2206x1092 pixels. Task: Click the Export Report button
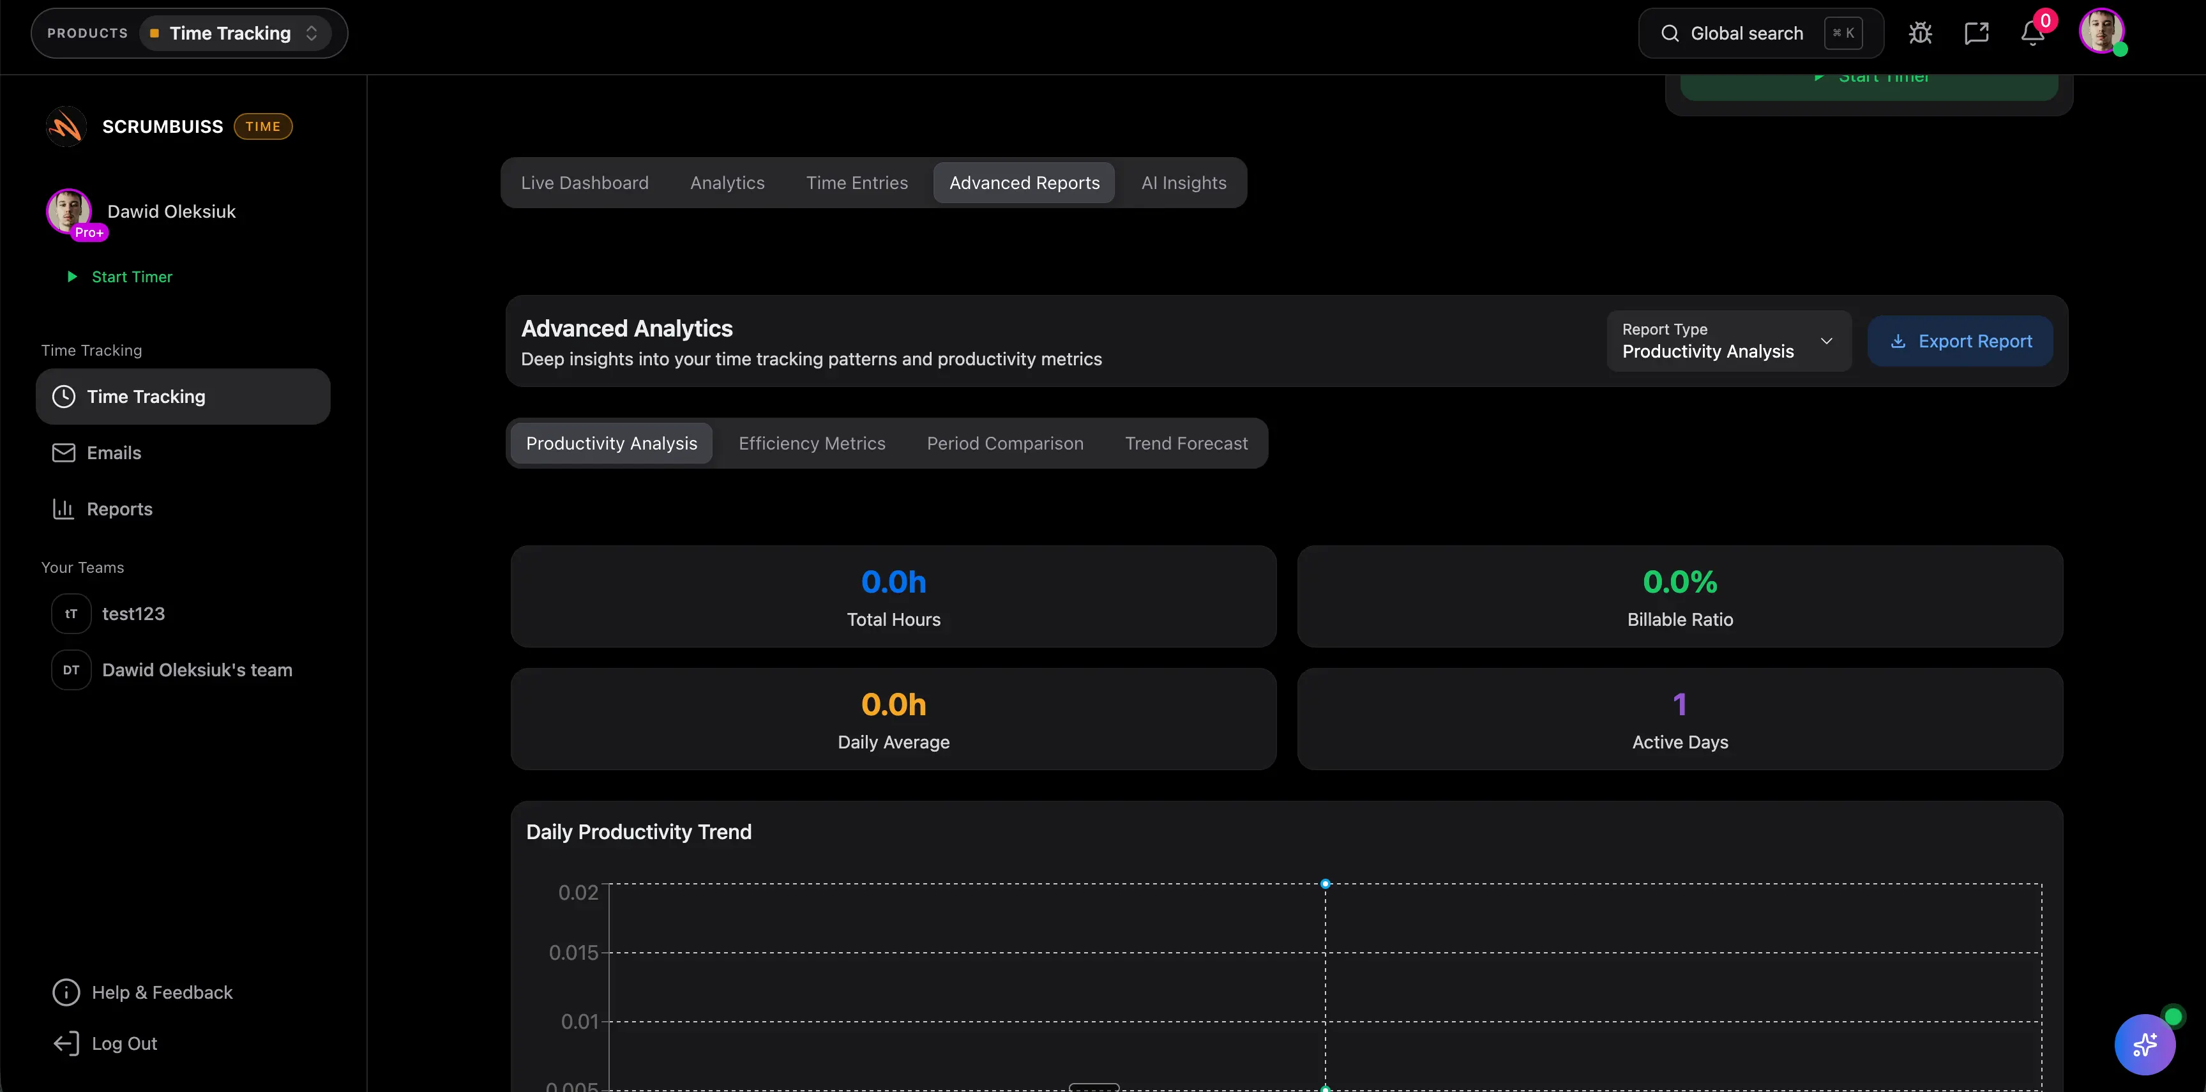(1960, 341)
